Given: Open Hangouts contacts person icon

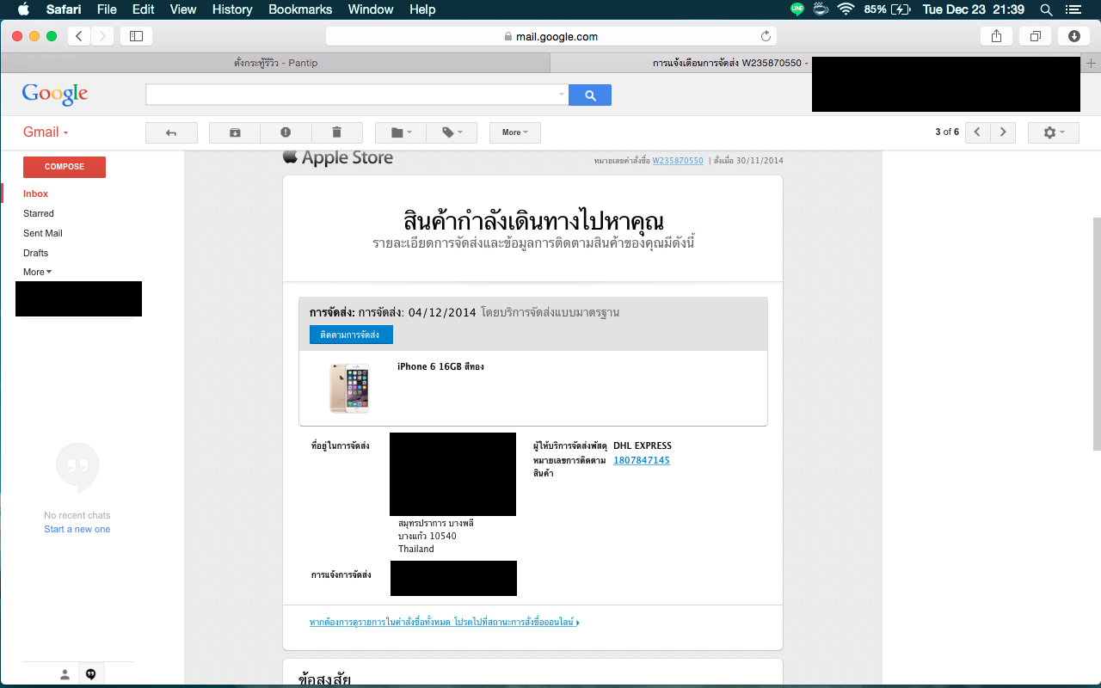Looking at the screenshot, I should [65, 675].
